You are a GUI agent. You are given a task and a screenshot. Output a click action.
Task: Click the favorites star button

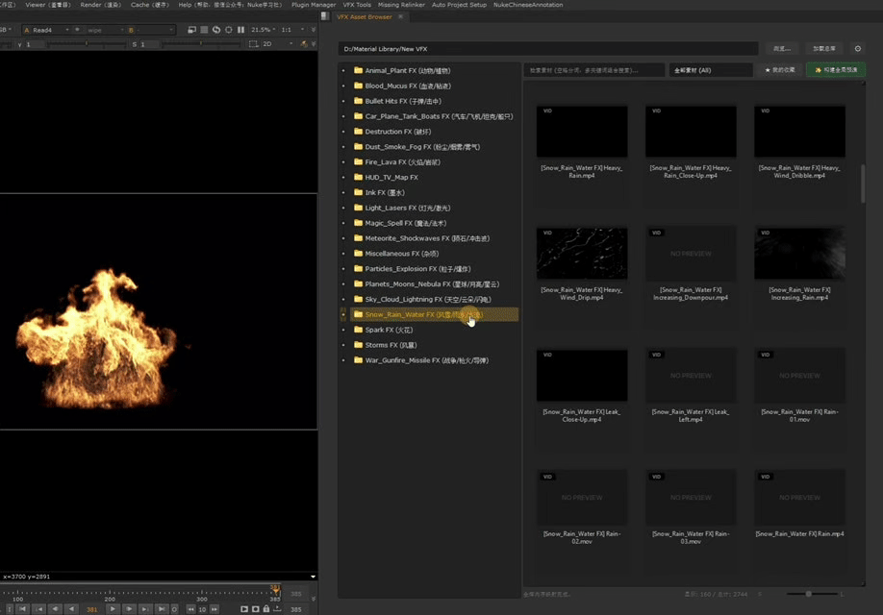[780, 70]
